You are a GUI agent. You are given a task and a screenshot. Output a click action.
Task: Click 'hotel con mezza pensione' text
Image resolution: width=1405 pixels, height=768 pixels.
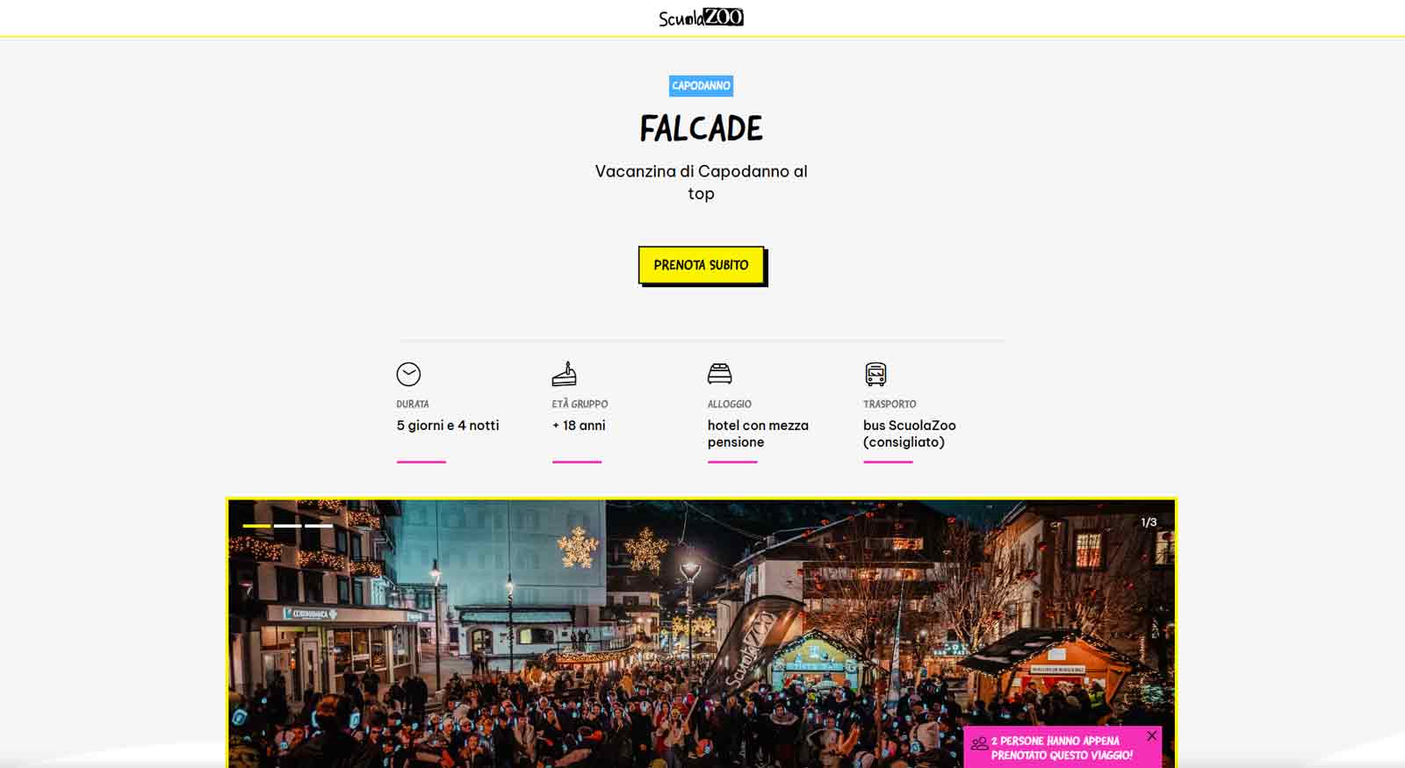(758, 434)
